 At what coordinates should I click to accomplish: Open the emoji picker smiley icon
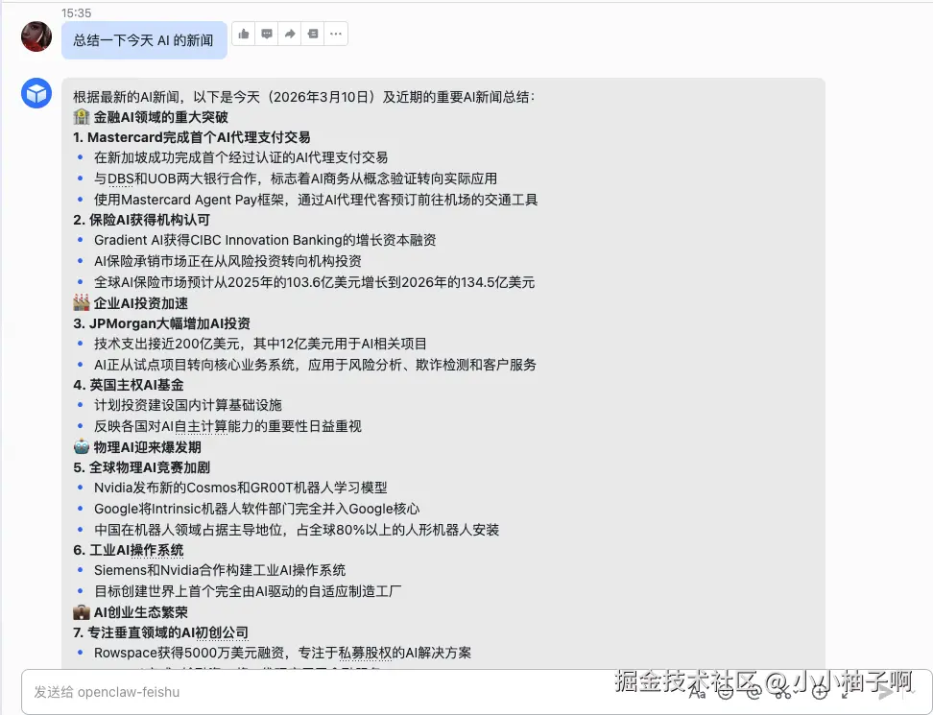point(726,691)
